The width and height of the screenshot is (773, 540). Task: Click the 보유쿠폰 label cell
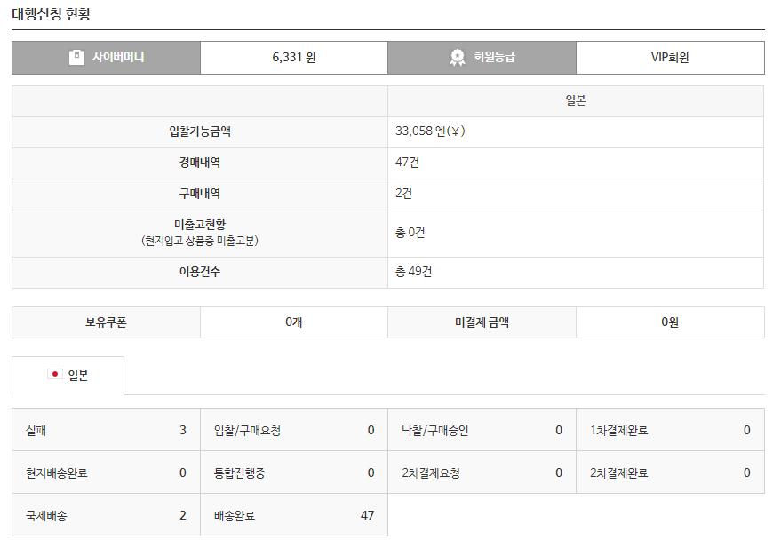(106, 322)
